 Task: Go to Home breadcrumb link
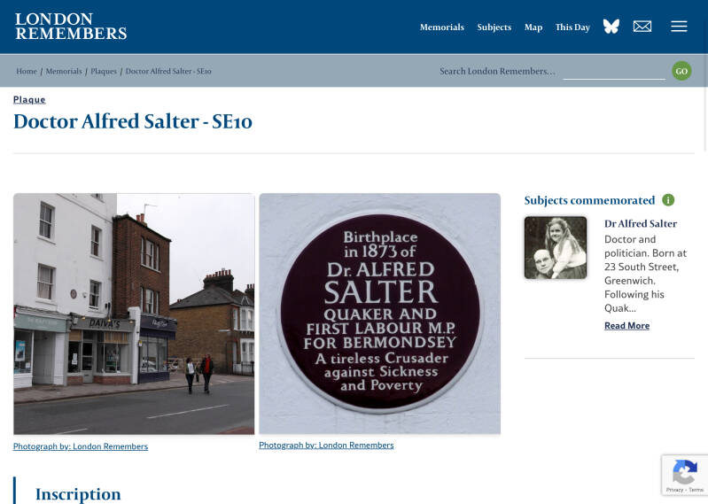[27, 71]
